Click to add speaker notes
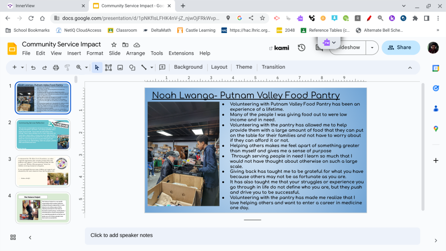 pyautogui.click(x=252, y=236)
